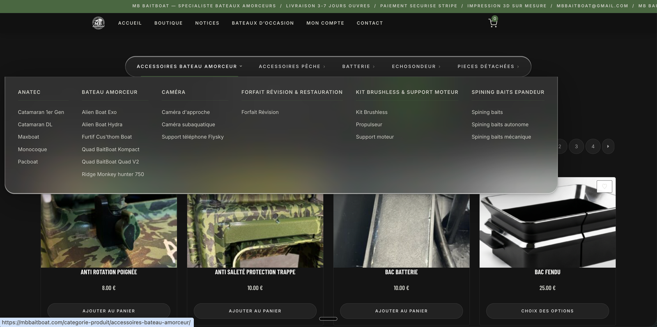Select Maxboat submenu link
This screenshot has width=657, height=327.
click(x=28, y=137)
